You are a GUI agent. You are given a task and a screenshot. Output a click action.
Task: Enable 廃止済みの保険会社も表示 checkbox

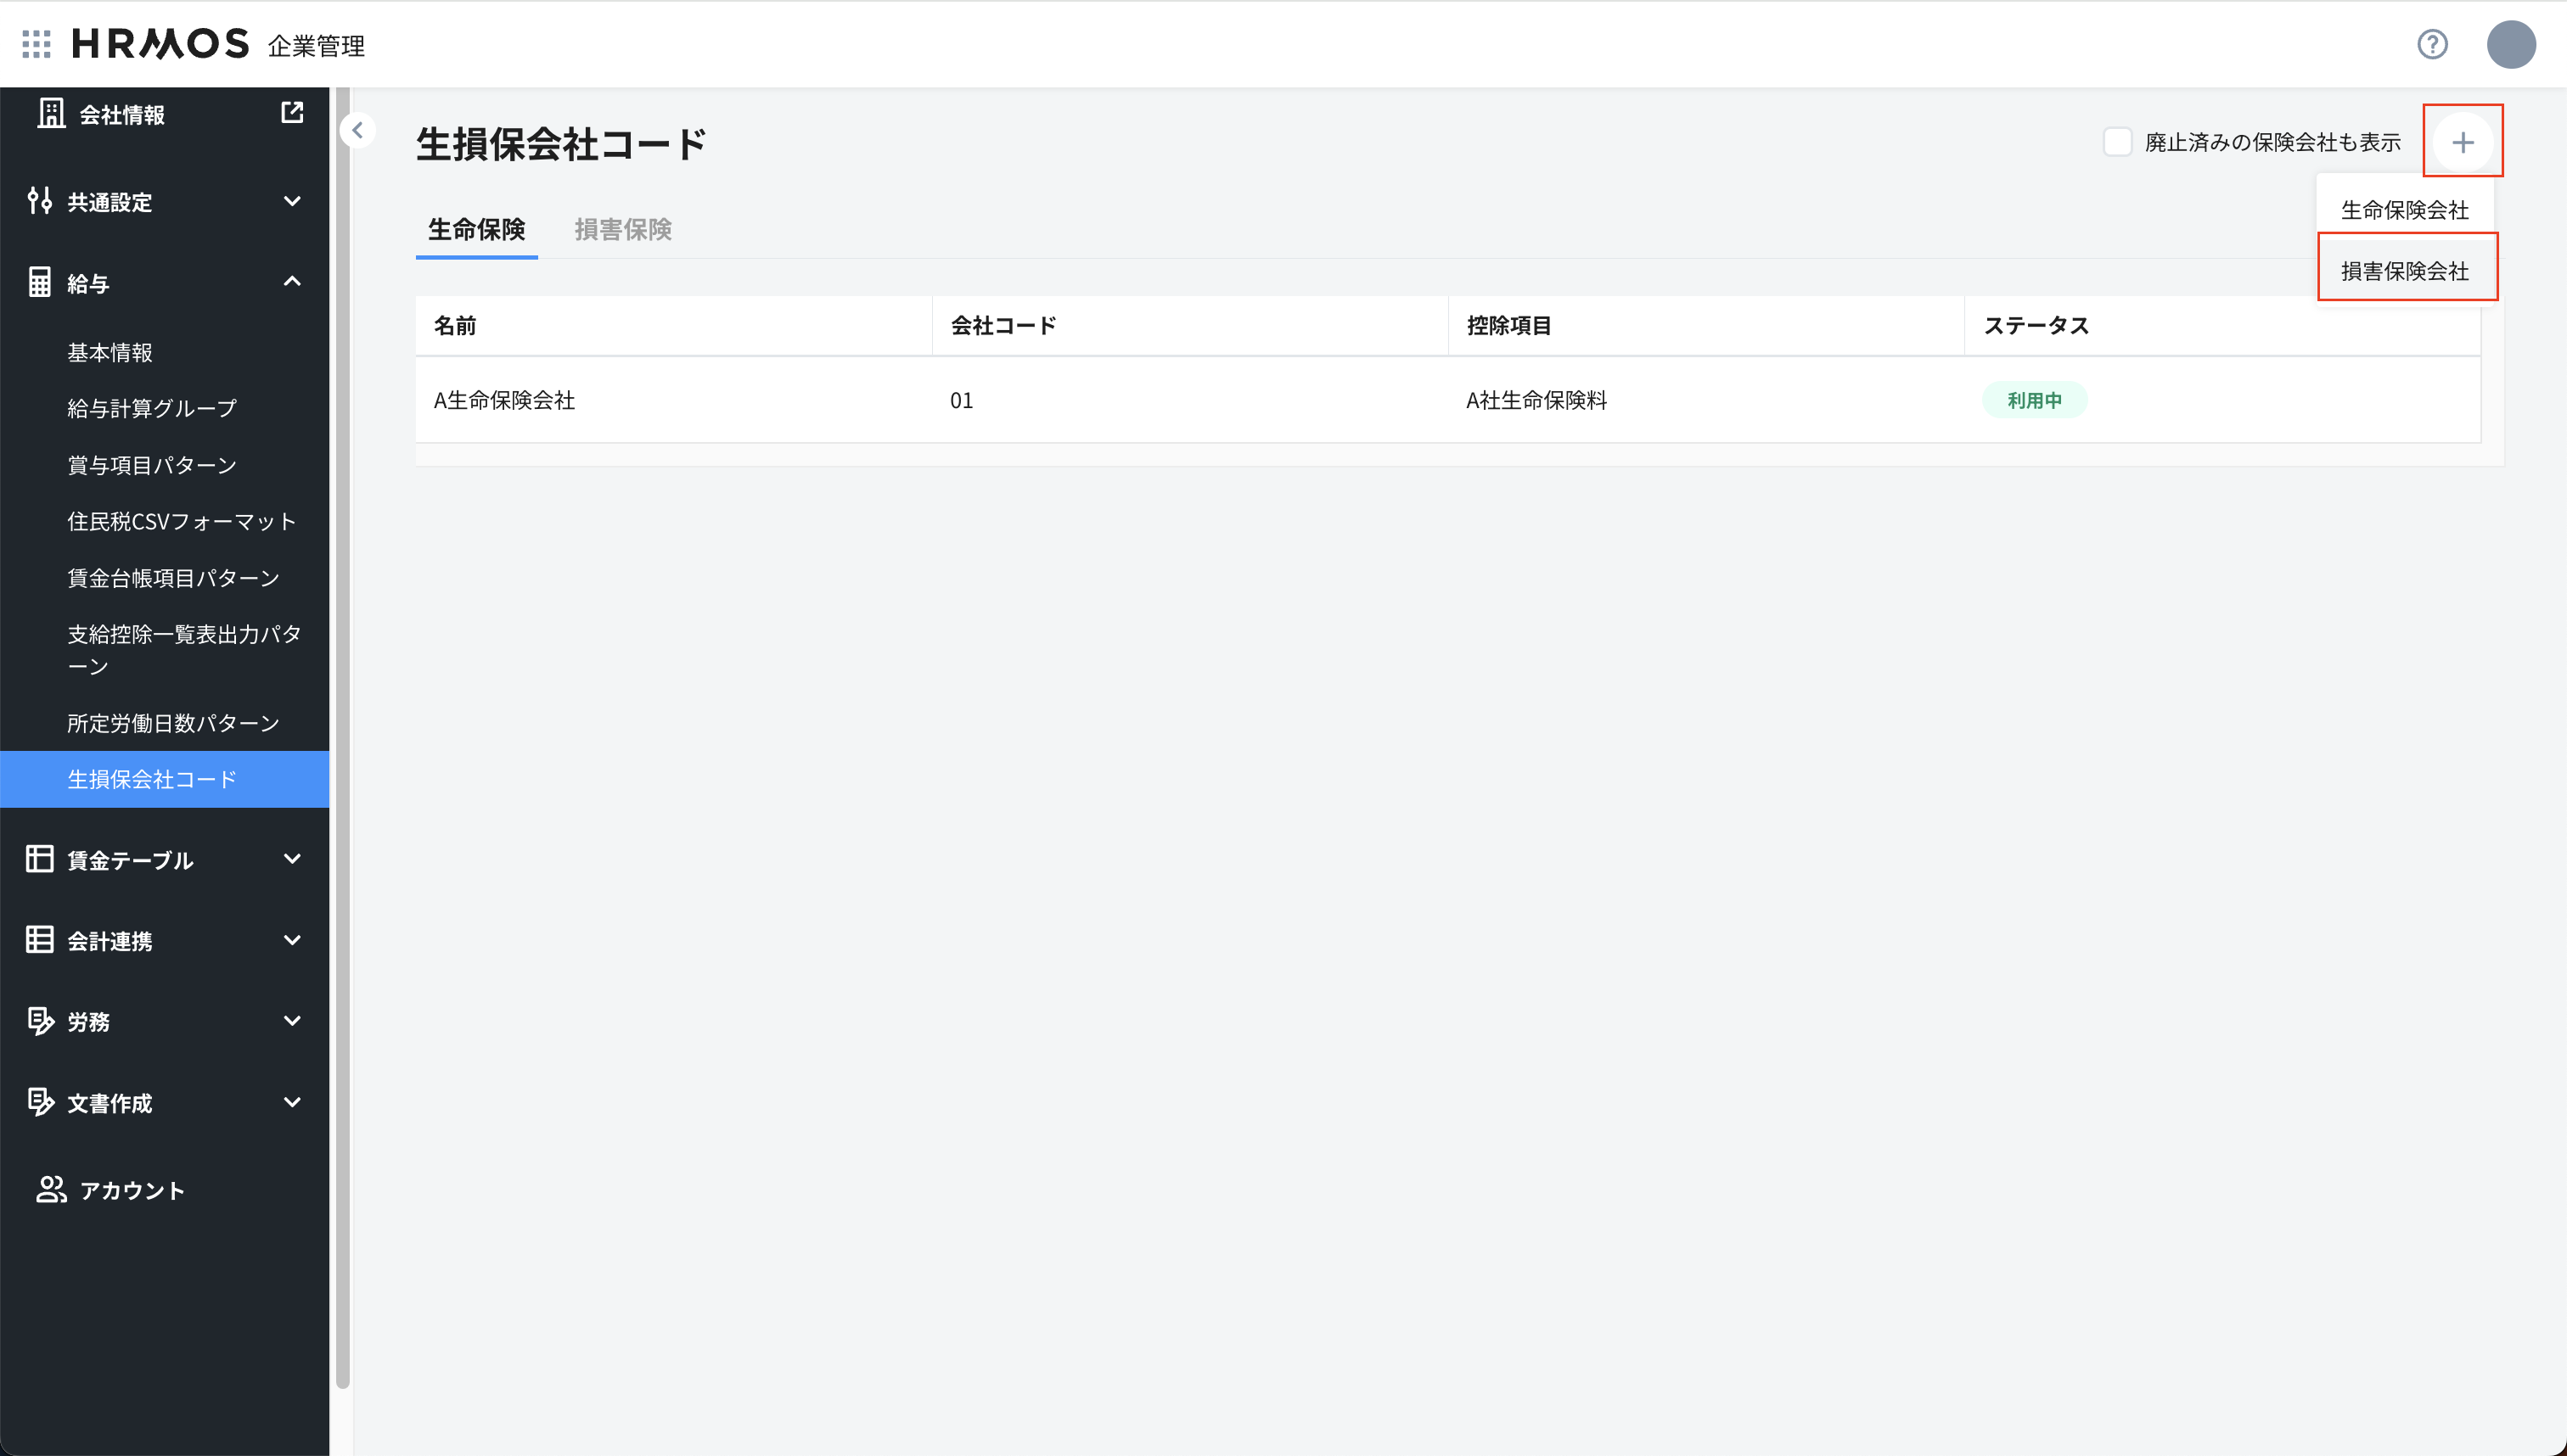[x=2118, y=142]
